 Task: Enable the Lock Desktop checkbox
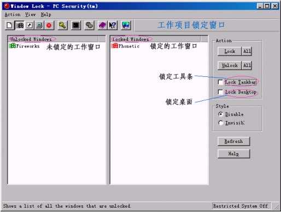[x=220, y=92]
